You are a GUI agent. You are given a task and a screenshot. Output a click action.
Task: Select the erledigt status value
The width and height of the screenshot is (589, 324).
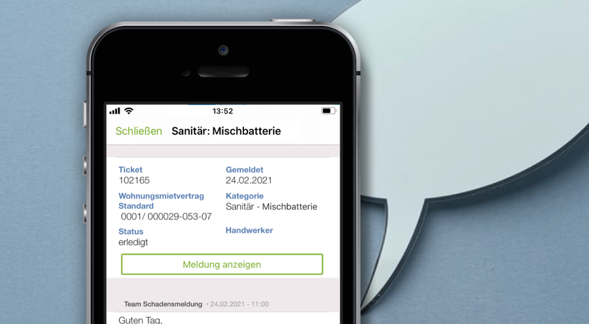(133, 242)
